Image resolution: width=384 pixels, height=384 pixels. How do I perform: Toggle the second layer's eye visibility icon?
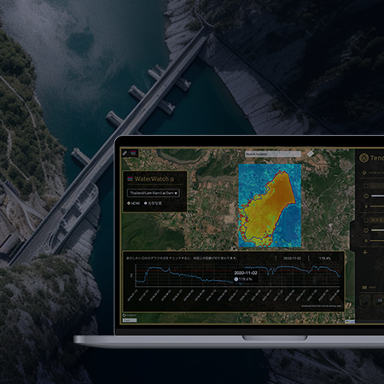[366, 230]
